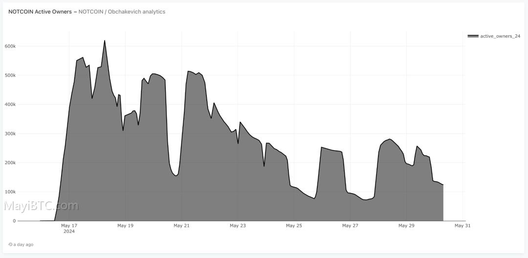528x258 pixels.
Task: Click the clock icon beside "a day ago"
Action: coord(10,244)
